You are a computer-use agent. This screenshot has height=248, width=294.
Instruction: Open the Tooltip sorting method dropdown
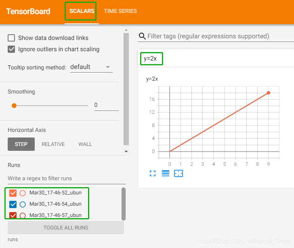[x=91, y=67]
